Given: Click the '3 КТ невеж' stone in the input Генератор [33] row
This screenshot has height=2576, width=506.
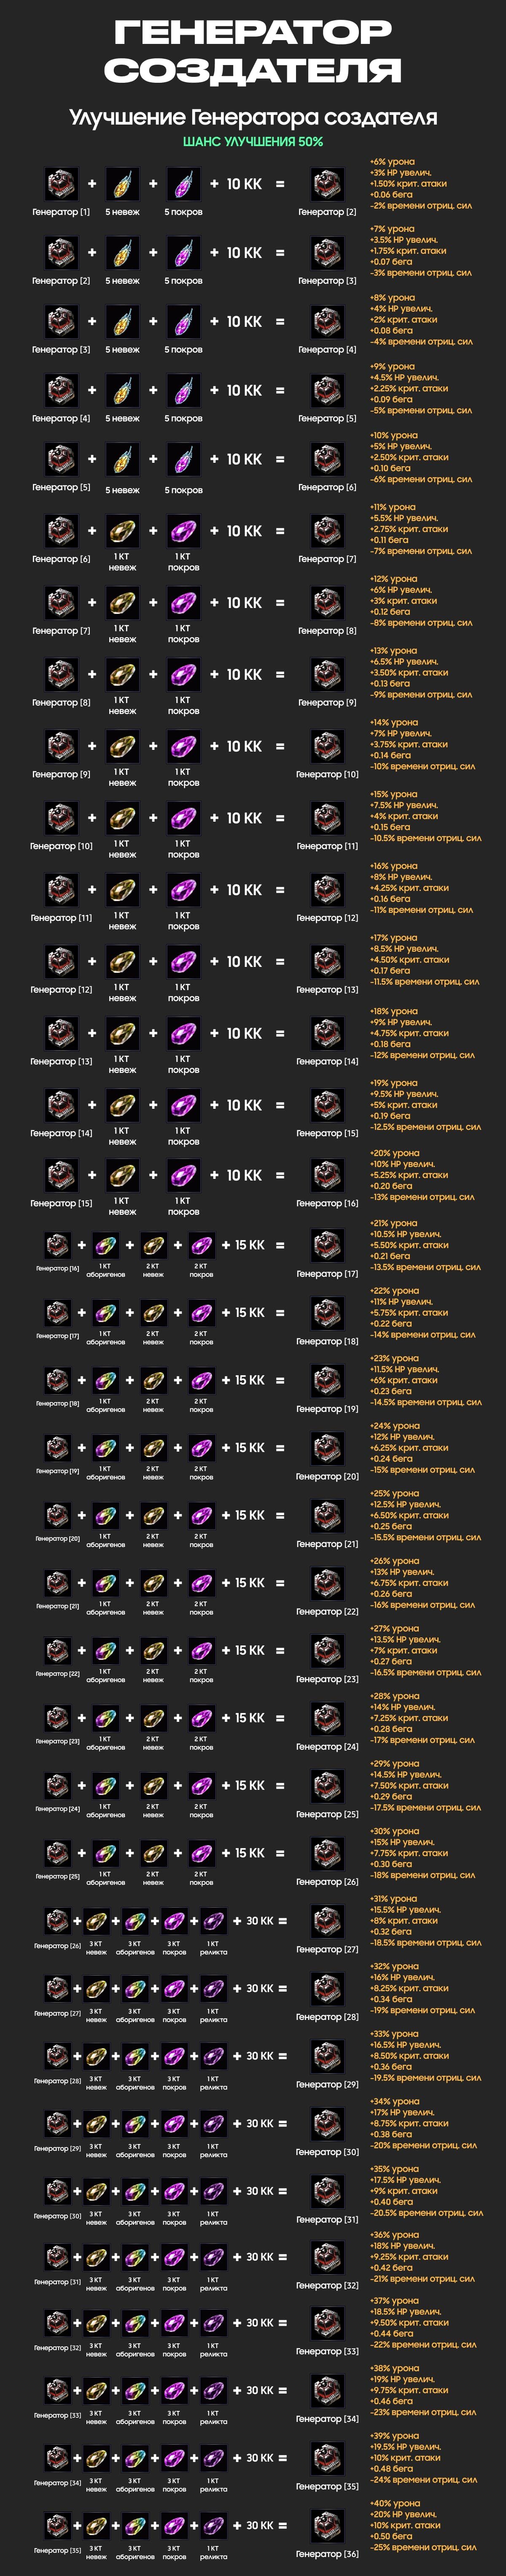Looking at the screenshot, I should tap(96, 2390).
